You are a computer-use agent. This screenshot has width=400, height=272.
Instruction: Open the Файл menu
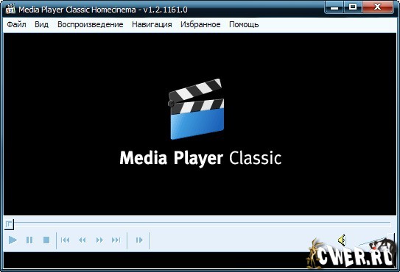(16, 24)
